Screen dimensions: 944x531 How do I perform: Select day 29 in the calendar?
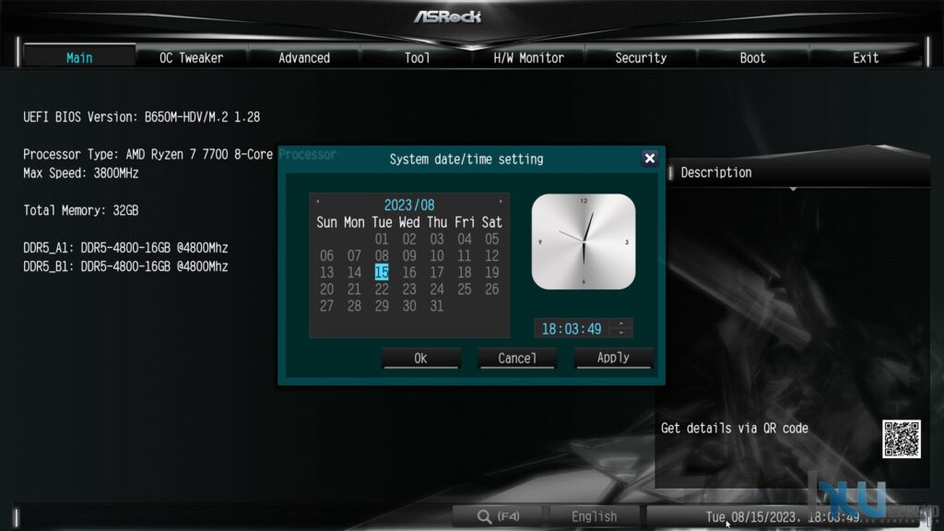[x=382, y=306]
